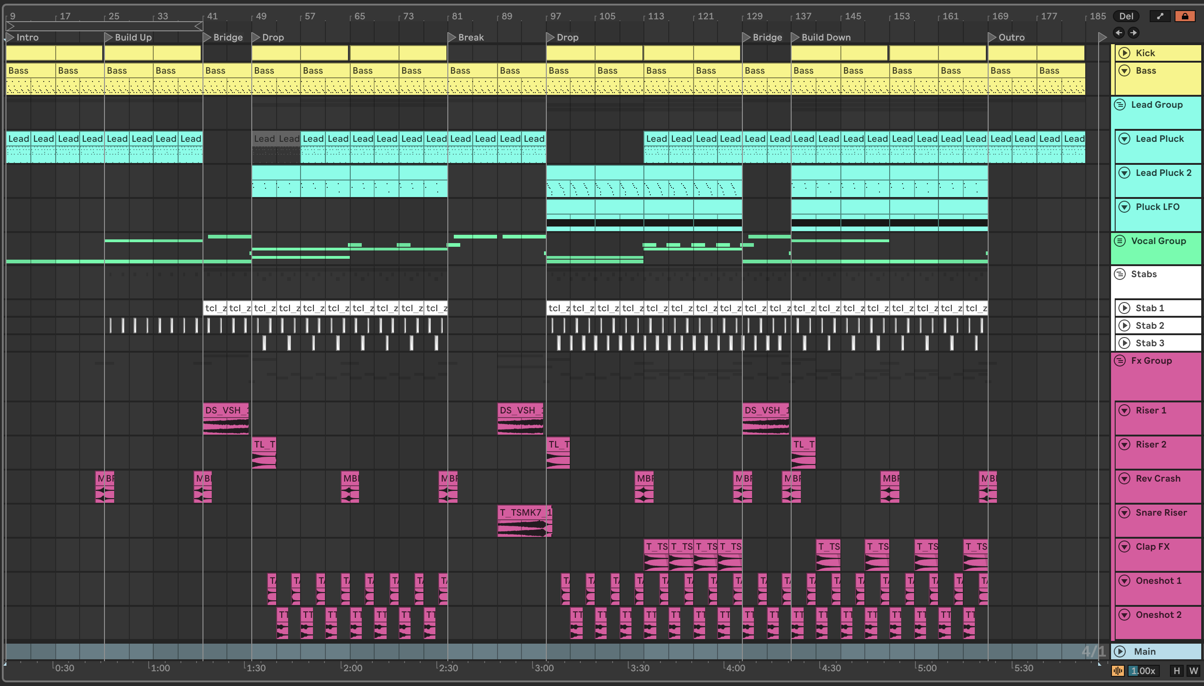Fold the Riser 2 track arrow
The height and width of the screenshot is (686, 1204).
click(x=1124, y=444)
